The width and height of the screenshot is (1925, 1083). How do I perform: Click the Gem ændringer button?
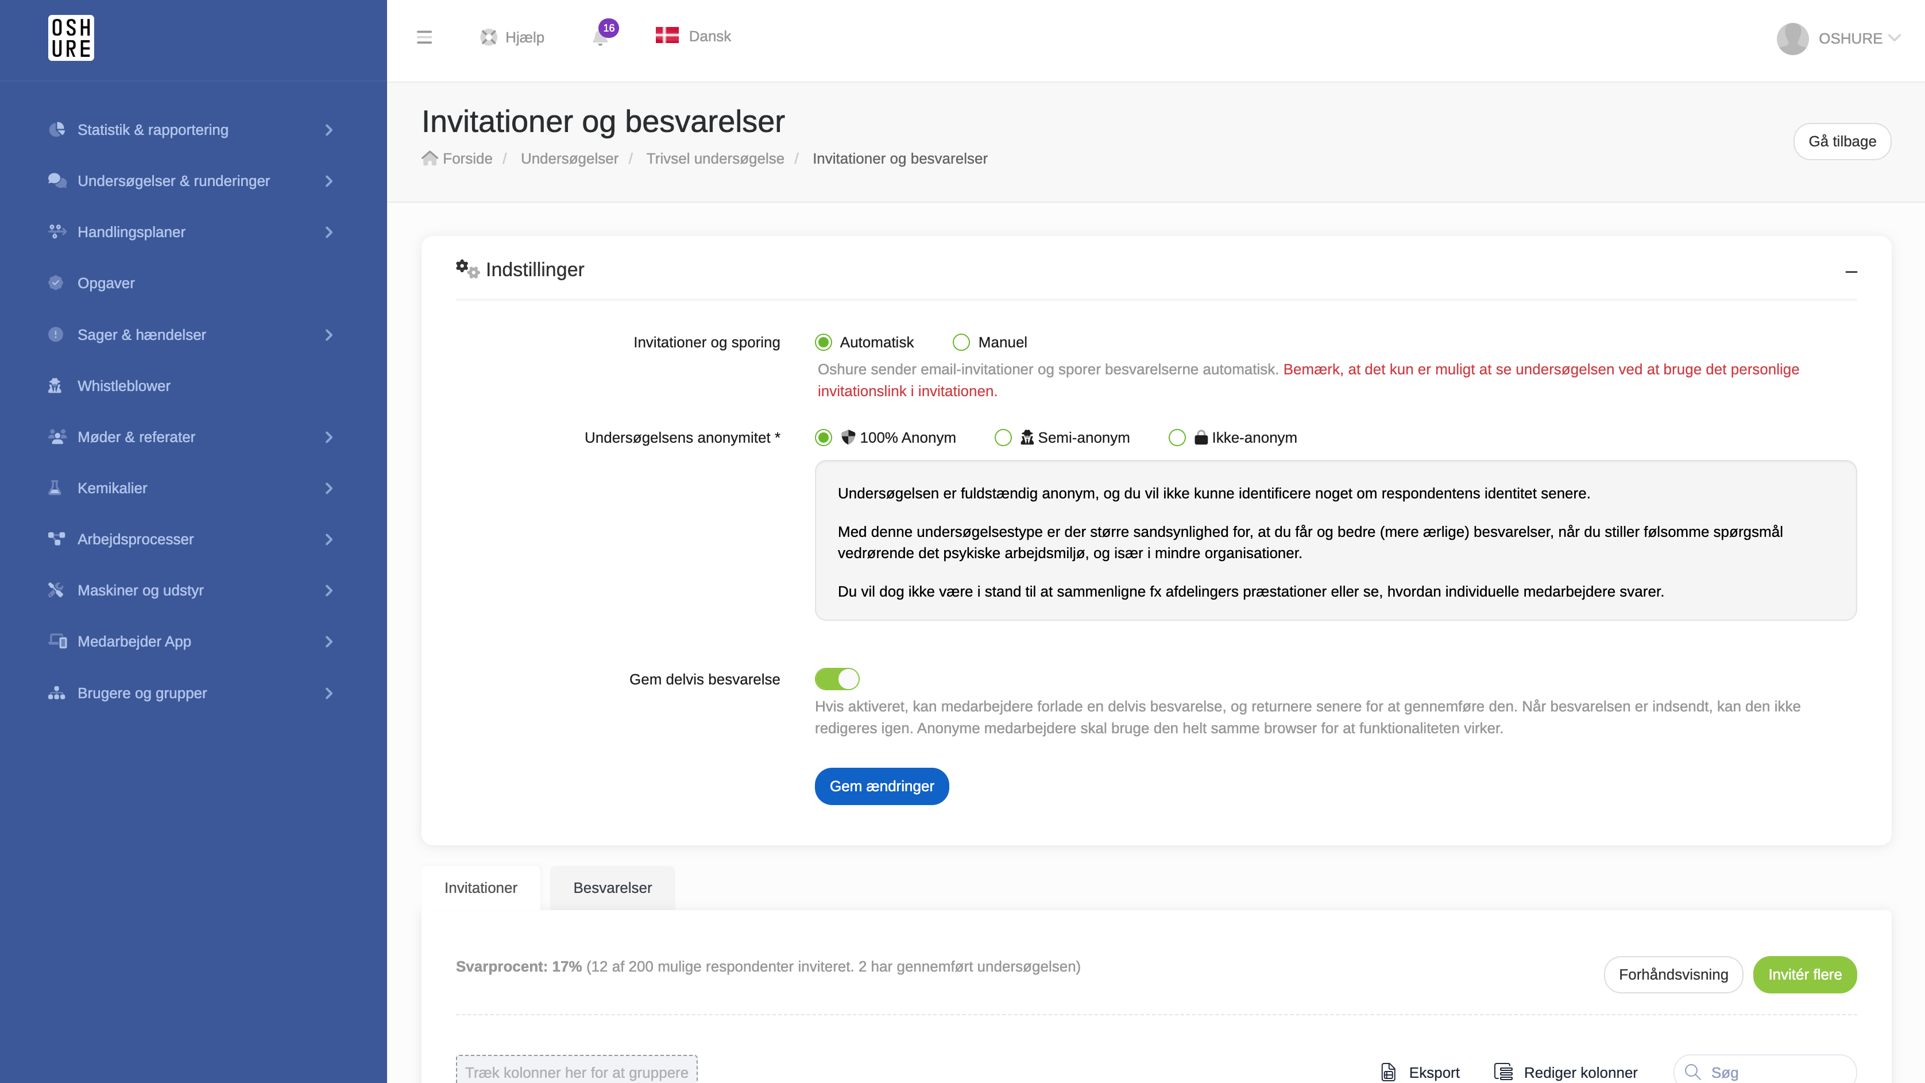coord(882,786)
